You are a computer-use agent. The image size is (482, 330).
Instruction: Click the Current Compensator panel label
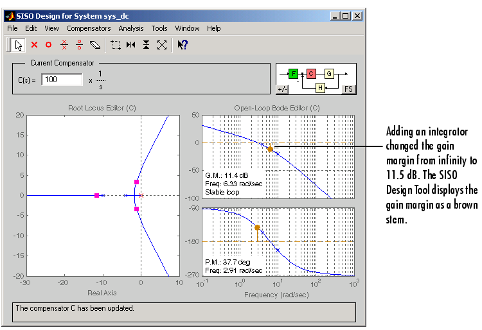[62, 63]
